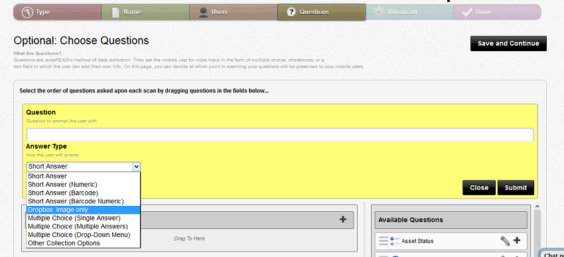The width and height of the screenshot is (564, 257).
Task: Collapse the Answer Type dropdown arrow
Action: (x=136, y=166)
